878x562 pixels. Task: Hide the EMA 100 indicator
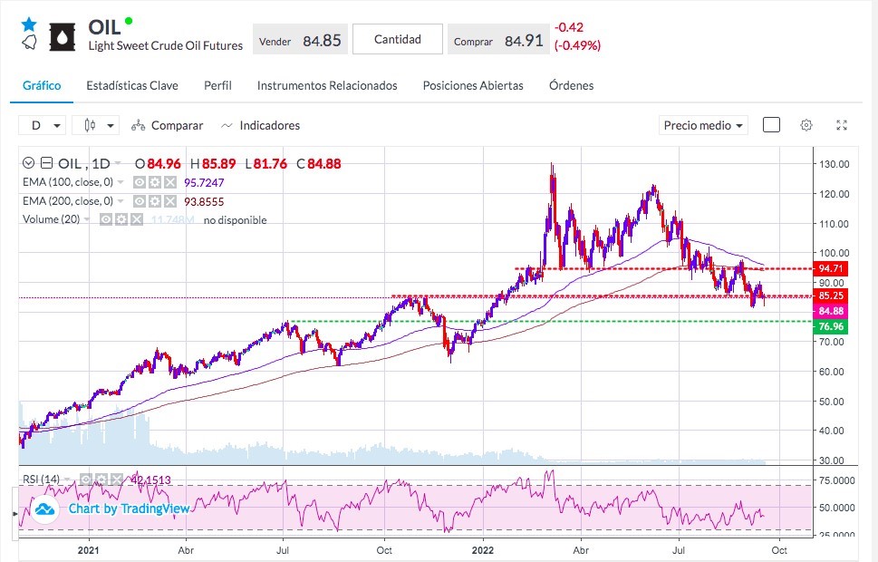[x=140, y=183]
